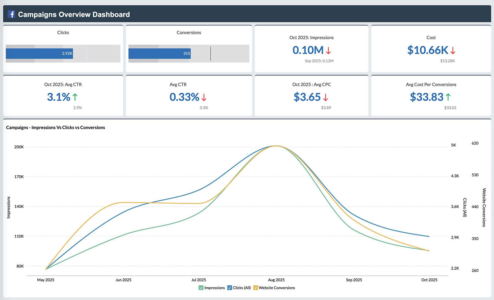Toggle the Website Conversions legend checkbox
This screenshot has height=300, width=494.
[256, 288]
